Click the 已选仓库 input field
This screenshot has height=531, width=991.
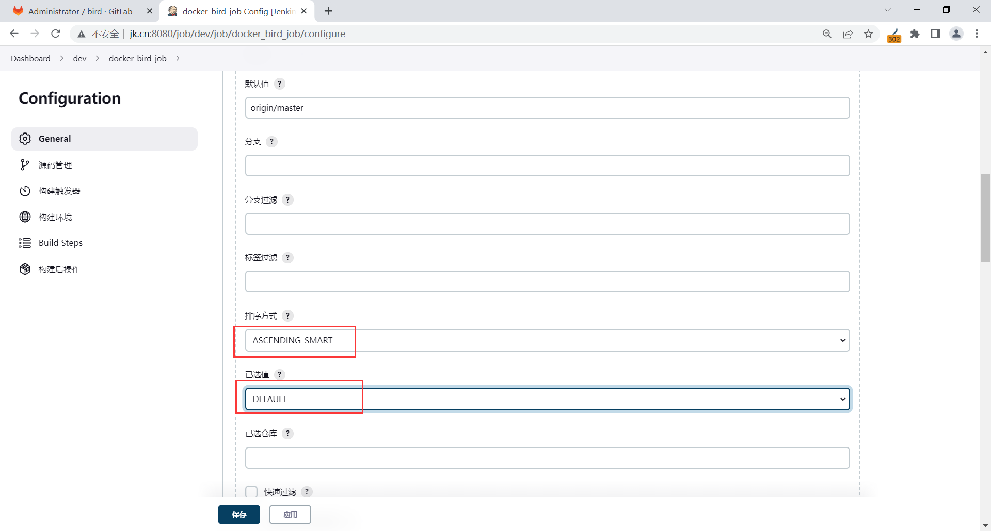click(x=547, y=458)
